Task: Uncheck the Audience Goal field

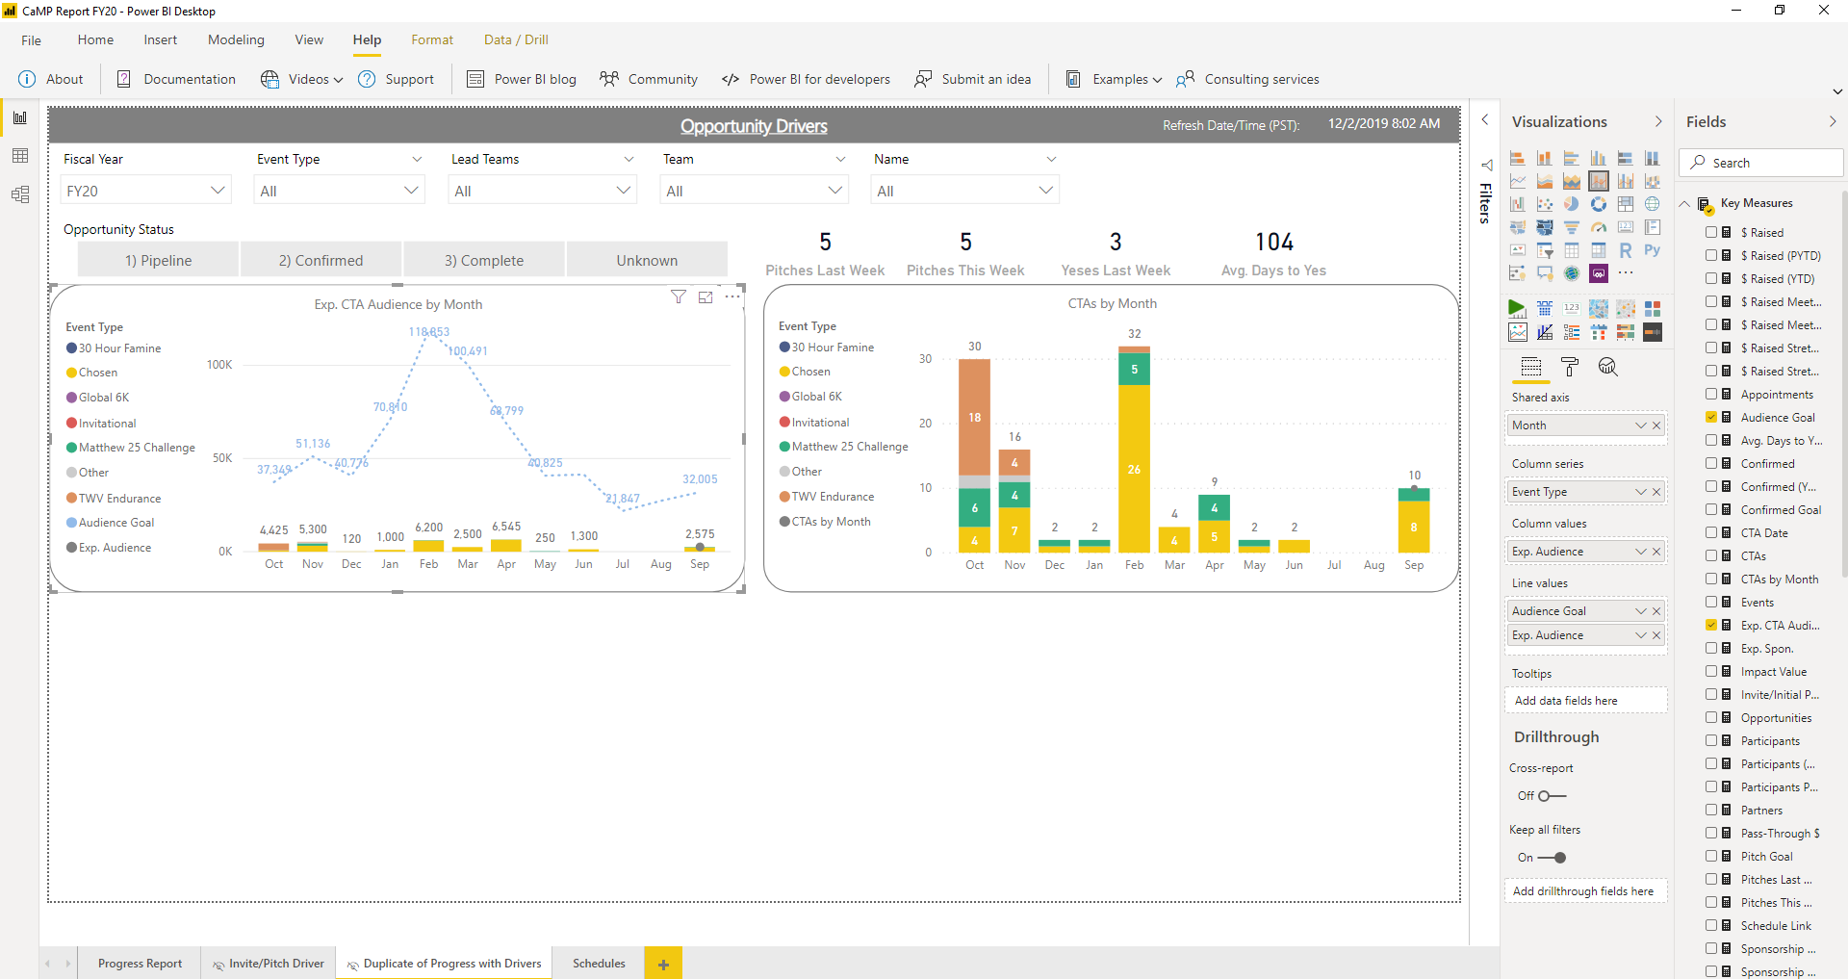Action: 1711,417
